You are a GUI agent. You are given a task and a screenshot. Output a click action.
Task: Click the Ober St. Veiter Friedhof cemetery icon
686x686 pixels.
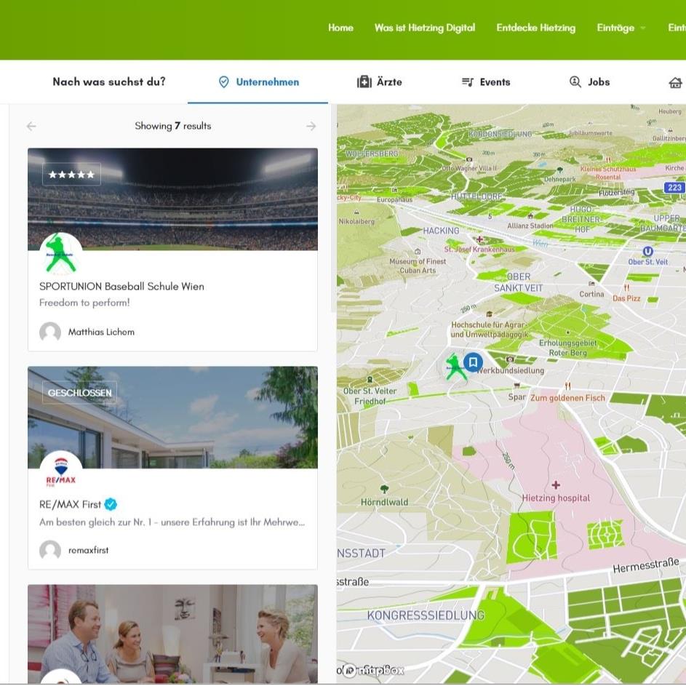pyautogui.click(x=370, y=380)
